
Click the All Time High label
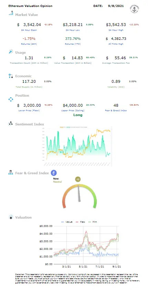(116, 44)
